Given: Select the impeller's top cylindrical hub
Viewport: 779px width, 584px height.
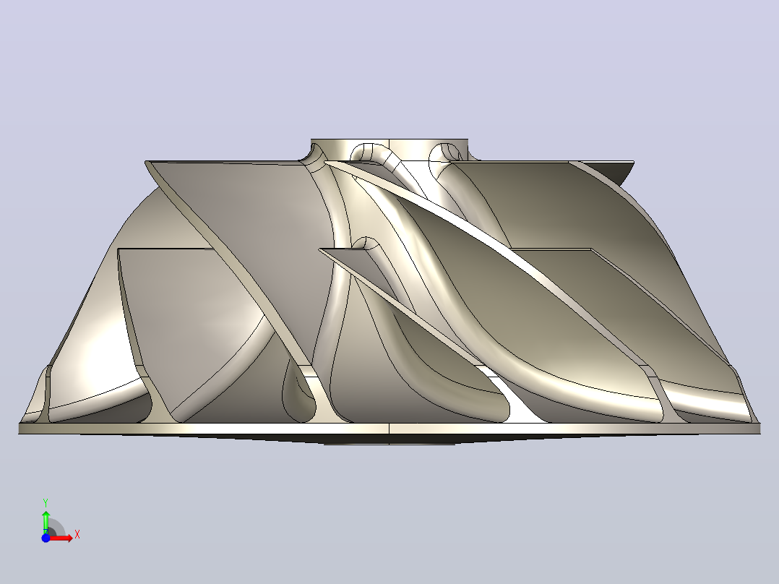Looking at the screenshot, I should tap(389, 150).
